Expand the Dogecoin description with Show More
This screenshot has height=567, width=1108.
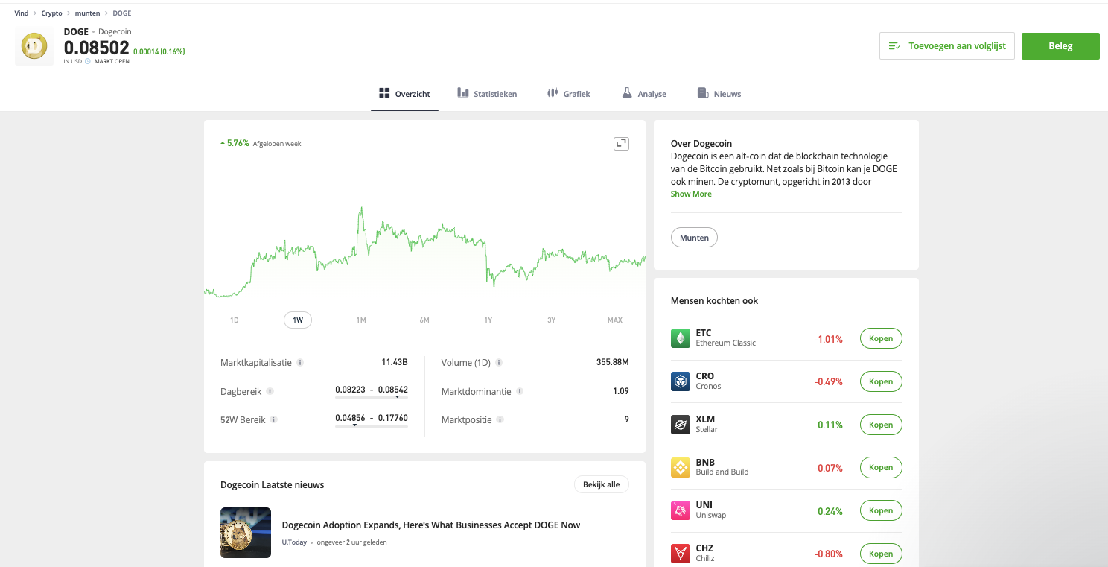[691, 194]
